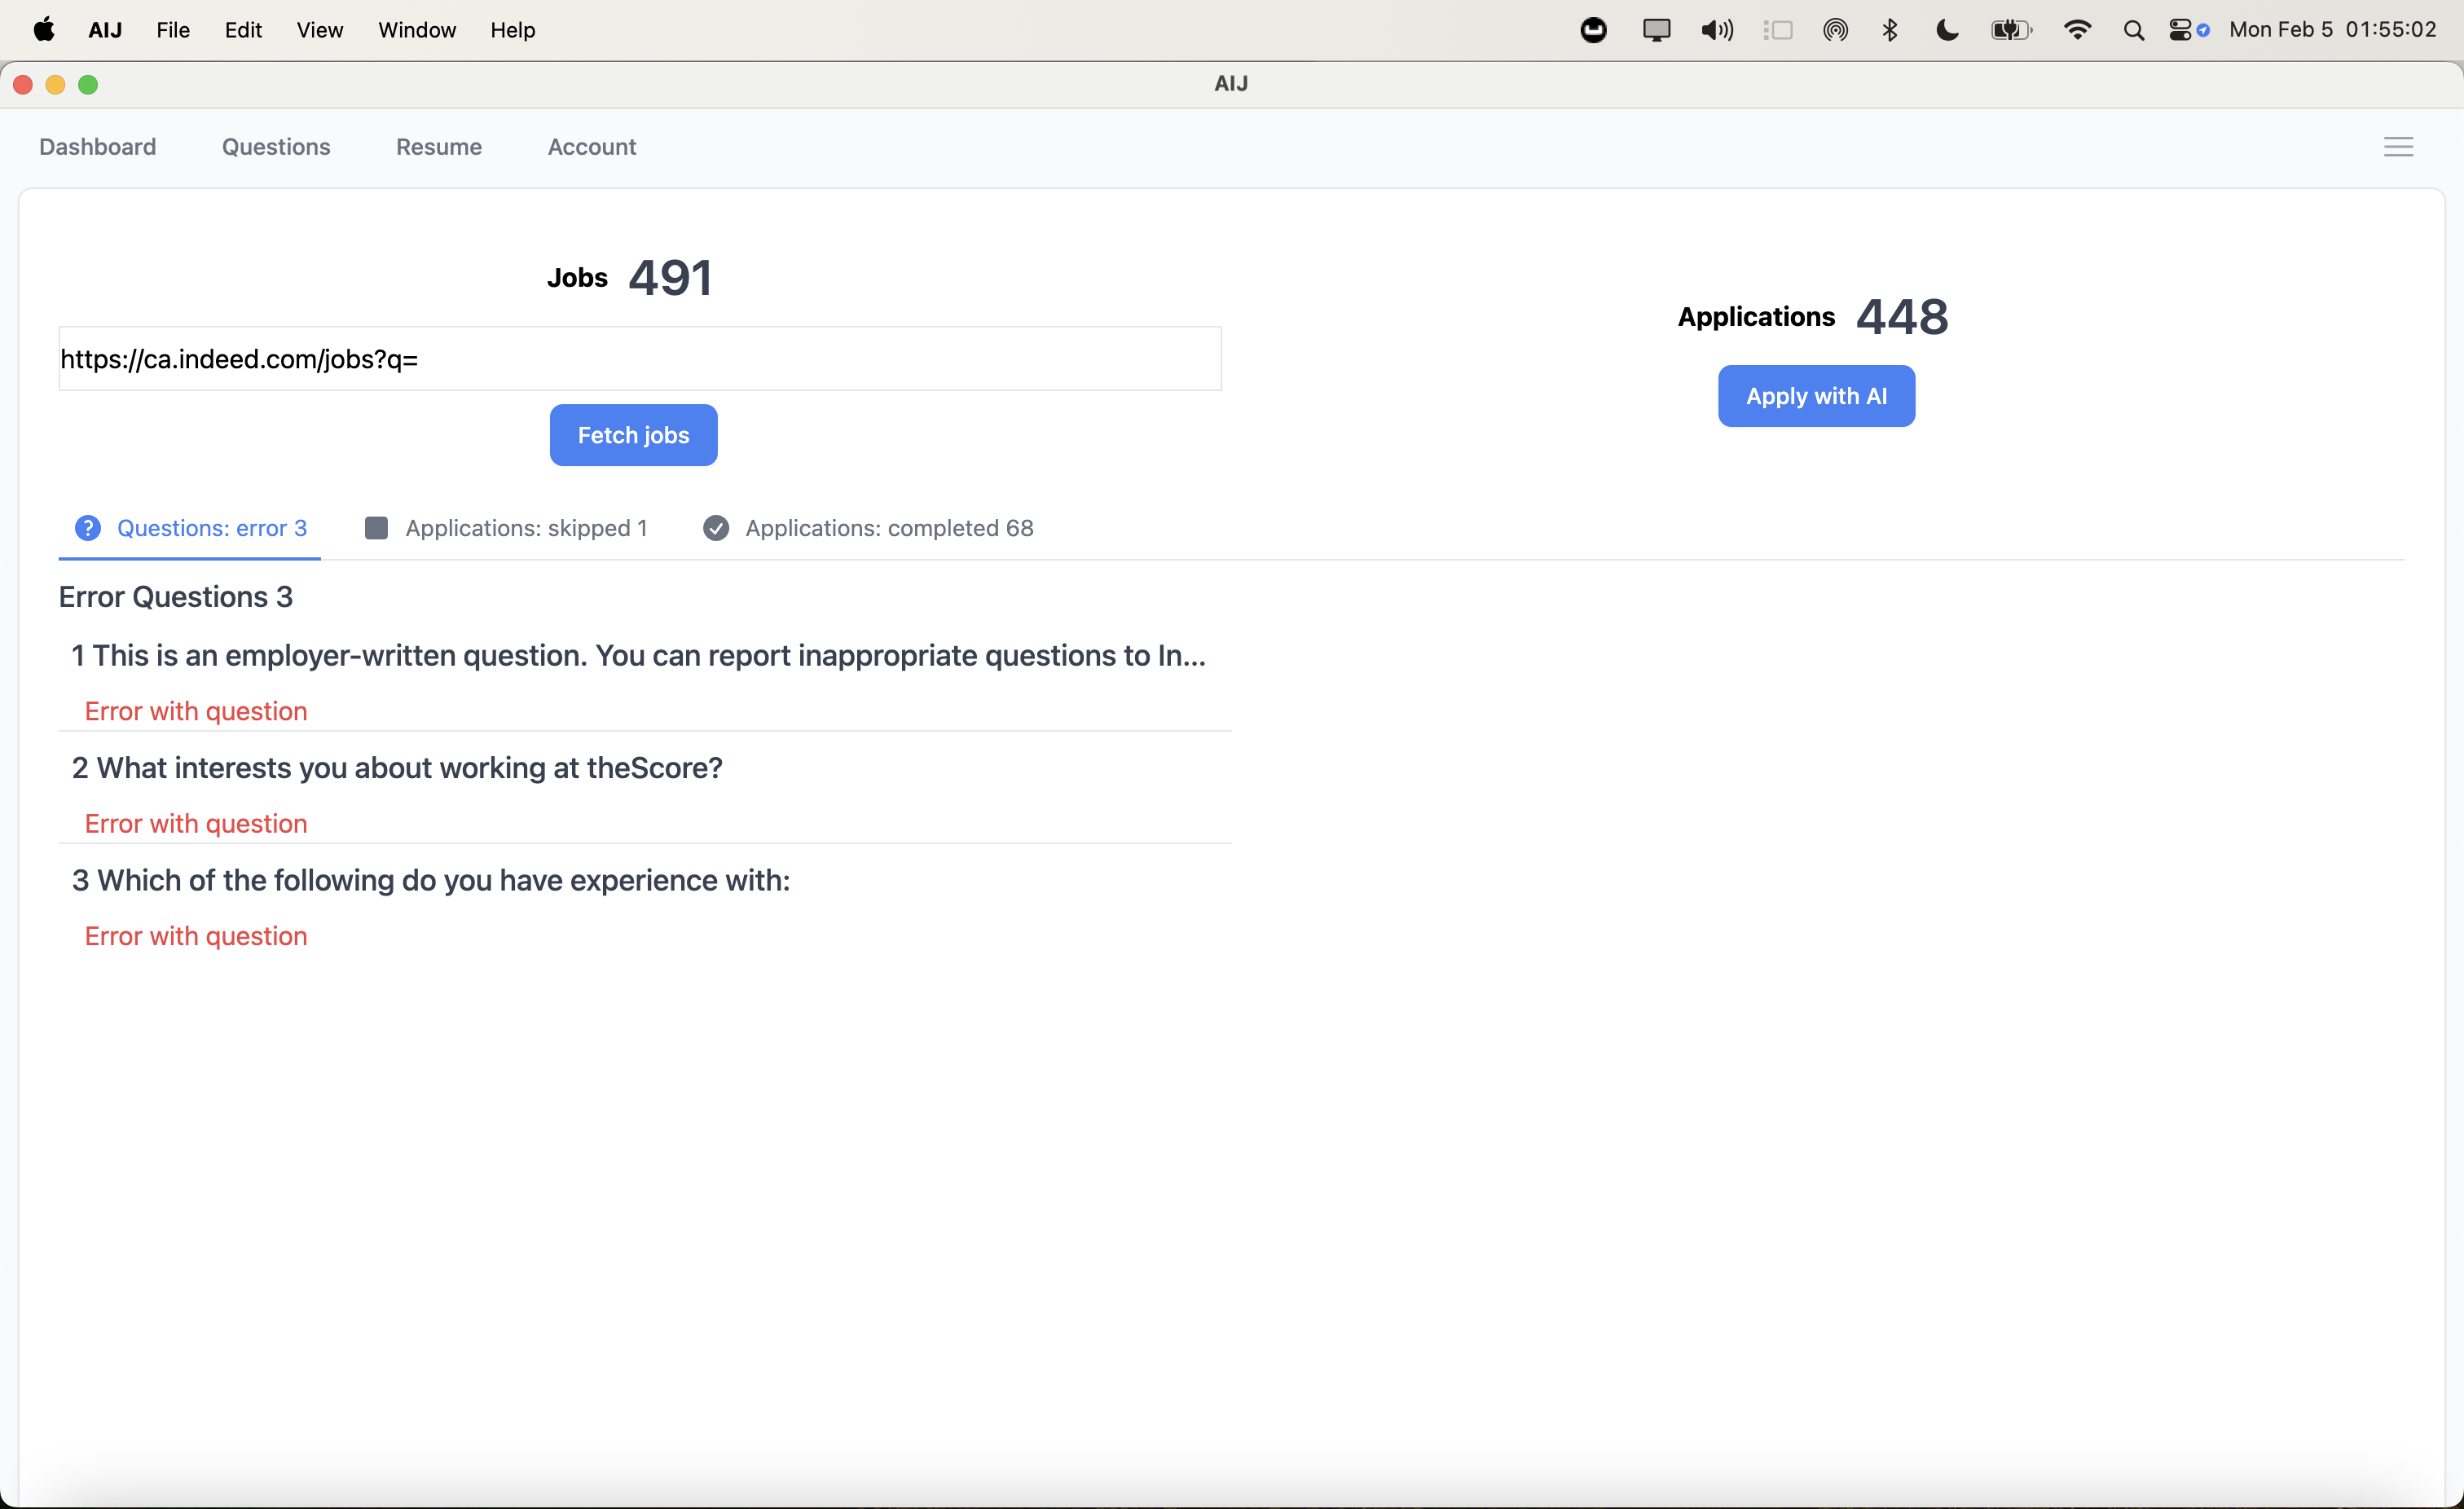The width and height of the screenshot is (2464, 1509).
Task: Click the Fetch jobs button
Action: tap(633, 435)
